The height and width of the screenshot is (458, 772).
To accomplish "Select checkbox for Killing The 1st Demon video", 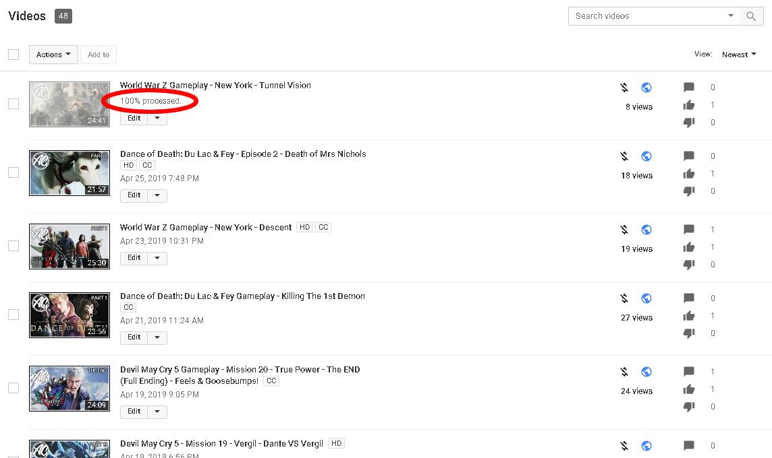I will 13,315.
